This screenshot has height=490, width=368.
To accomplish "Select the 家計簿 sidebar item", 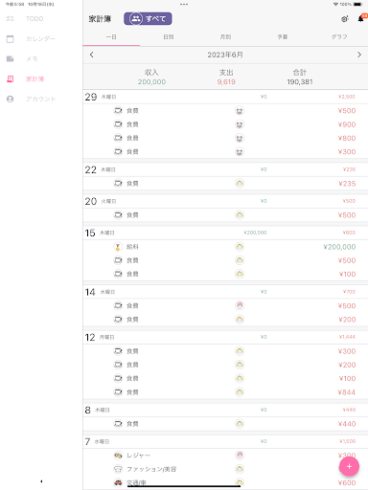I will [x=34, y=78].
